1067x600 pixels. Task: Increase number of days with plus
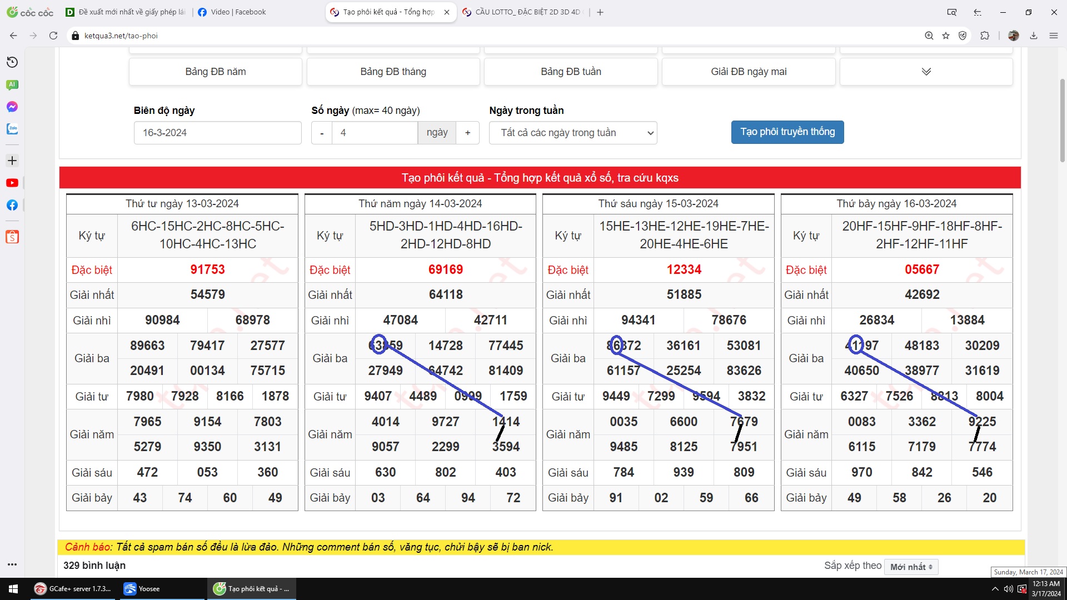click(x=468, y=133)
